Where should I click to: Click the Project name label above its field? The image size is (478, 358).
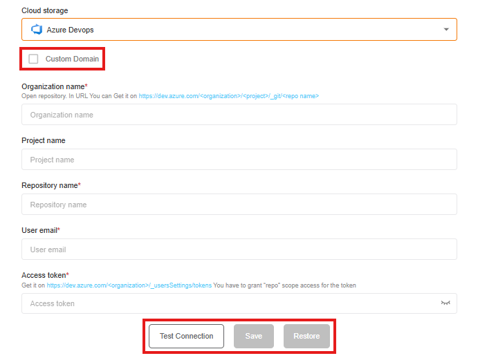pyautogui.click(x=44, y=140)
